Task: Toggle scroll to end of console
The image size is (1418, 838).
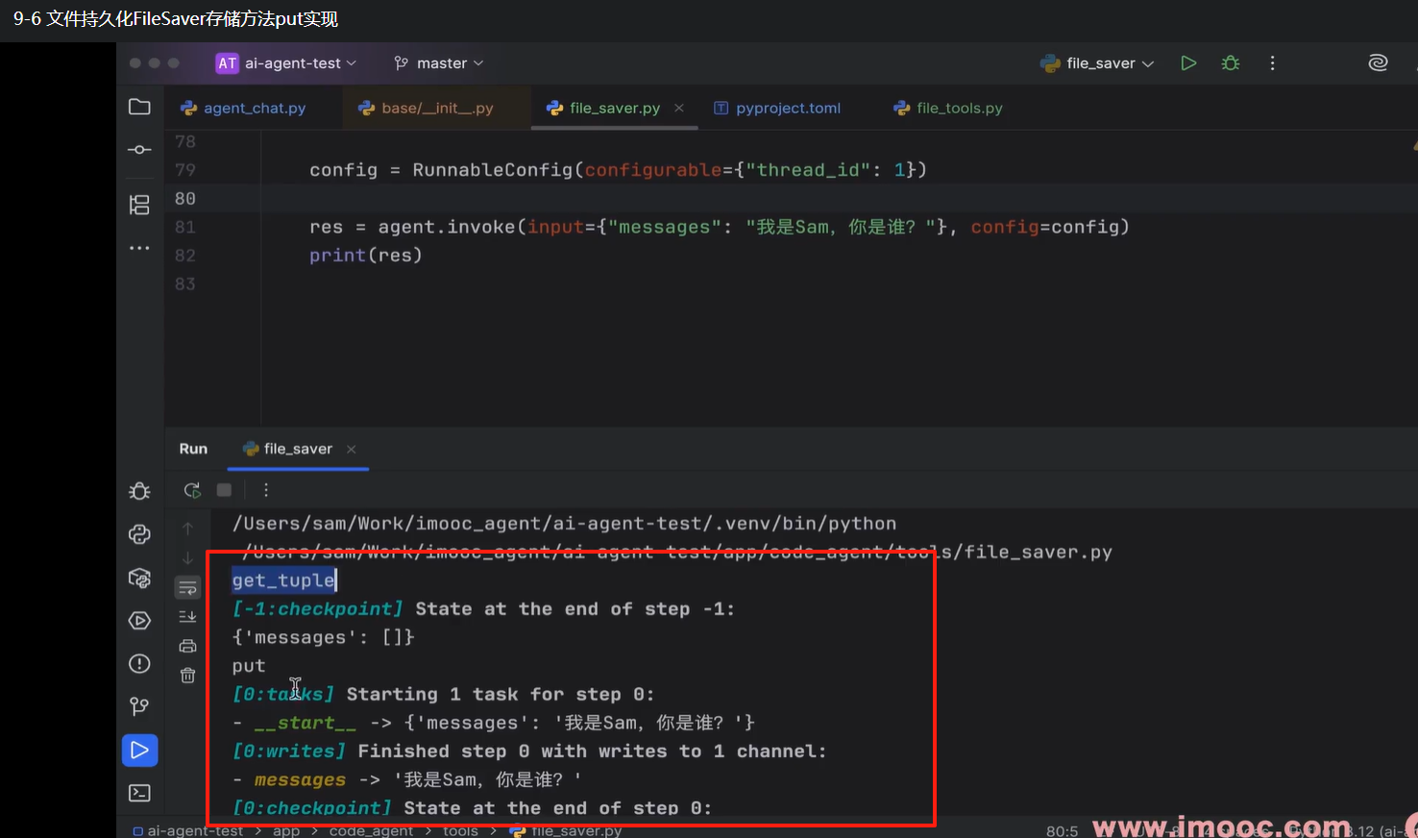Action: point(187,617)
